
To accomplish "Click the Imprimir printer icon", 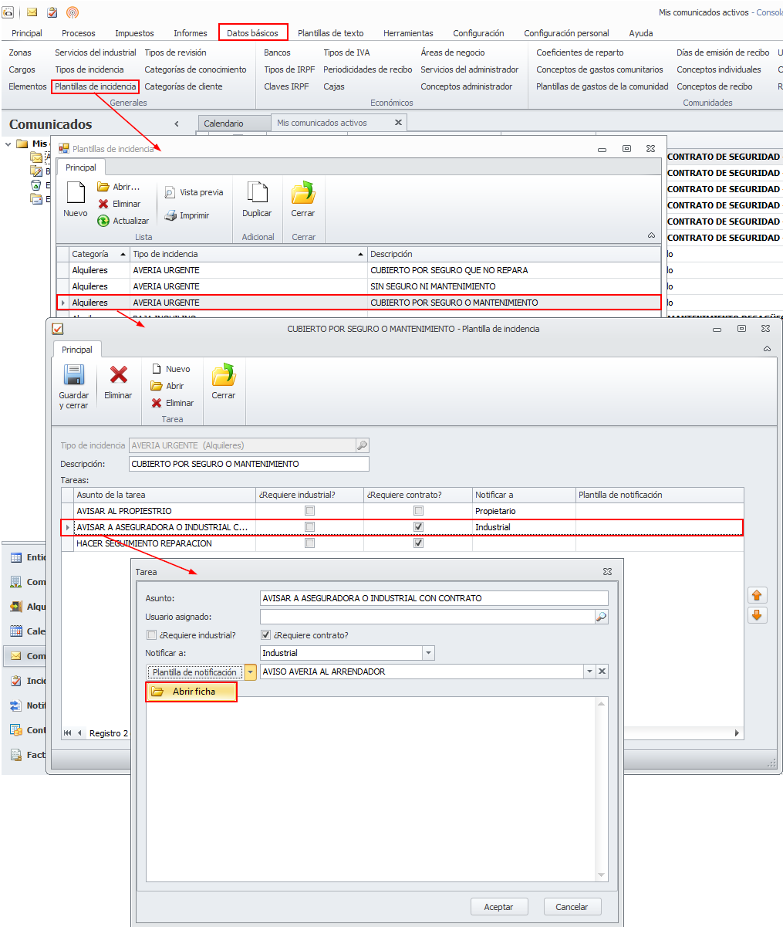I will [x=171, y=215].
